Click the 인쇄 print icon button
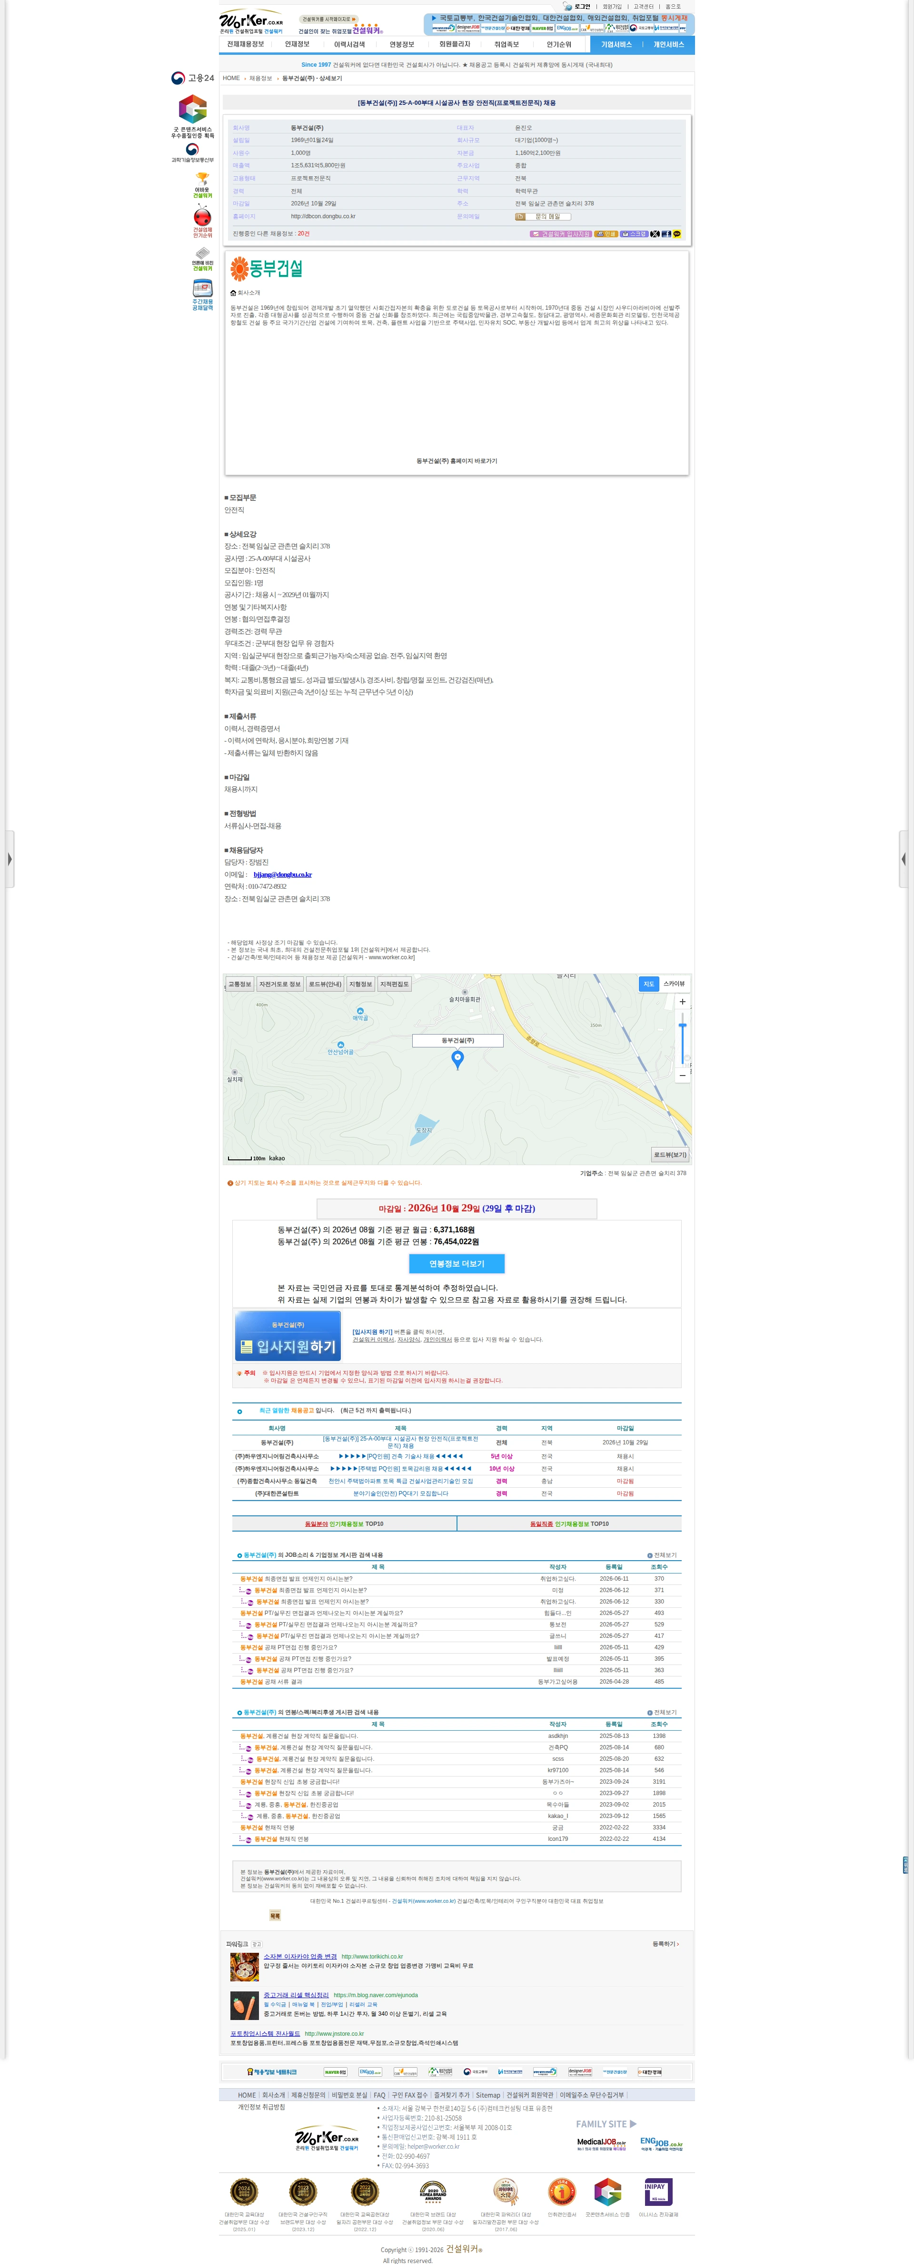Screen dimensions: 914x2264 pyautogui.click(x=606, y=234)
